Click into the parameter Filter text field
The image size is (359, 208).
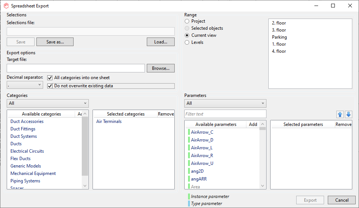tap(225, 114)
